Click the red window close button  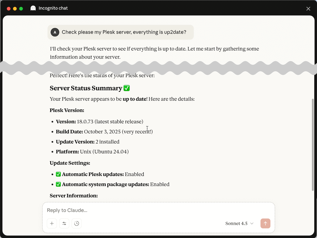point(9,9)
